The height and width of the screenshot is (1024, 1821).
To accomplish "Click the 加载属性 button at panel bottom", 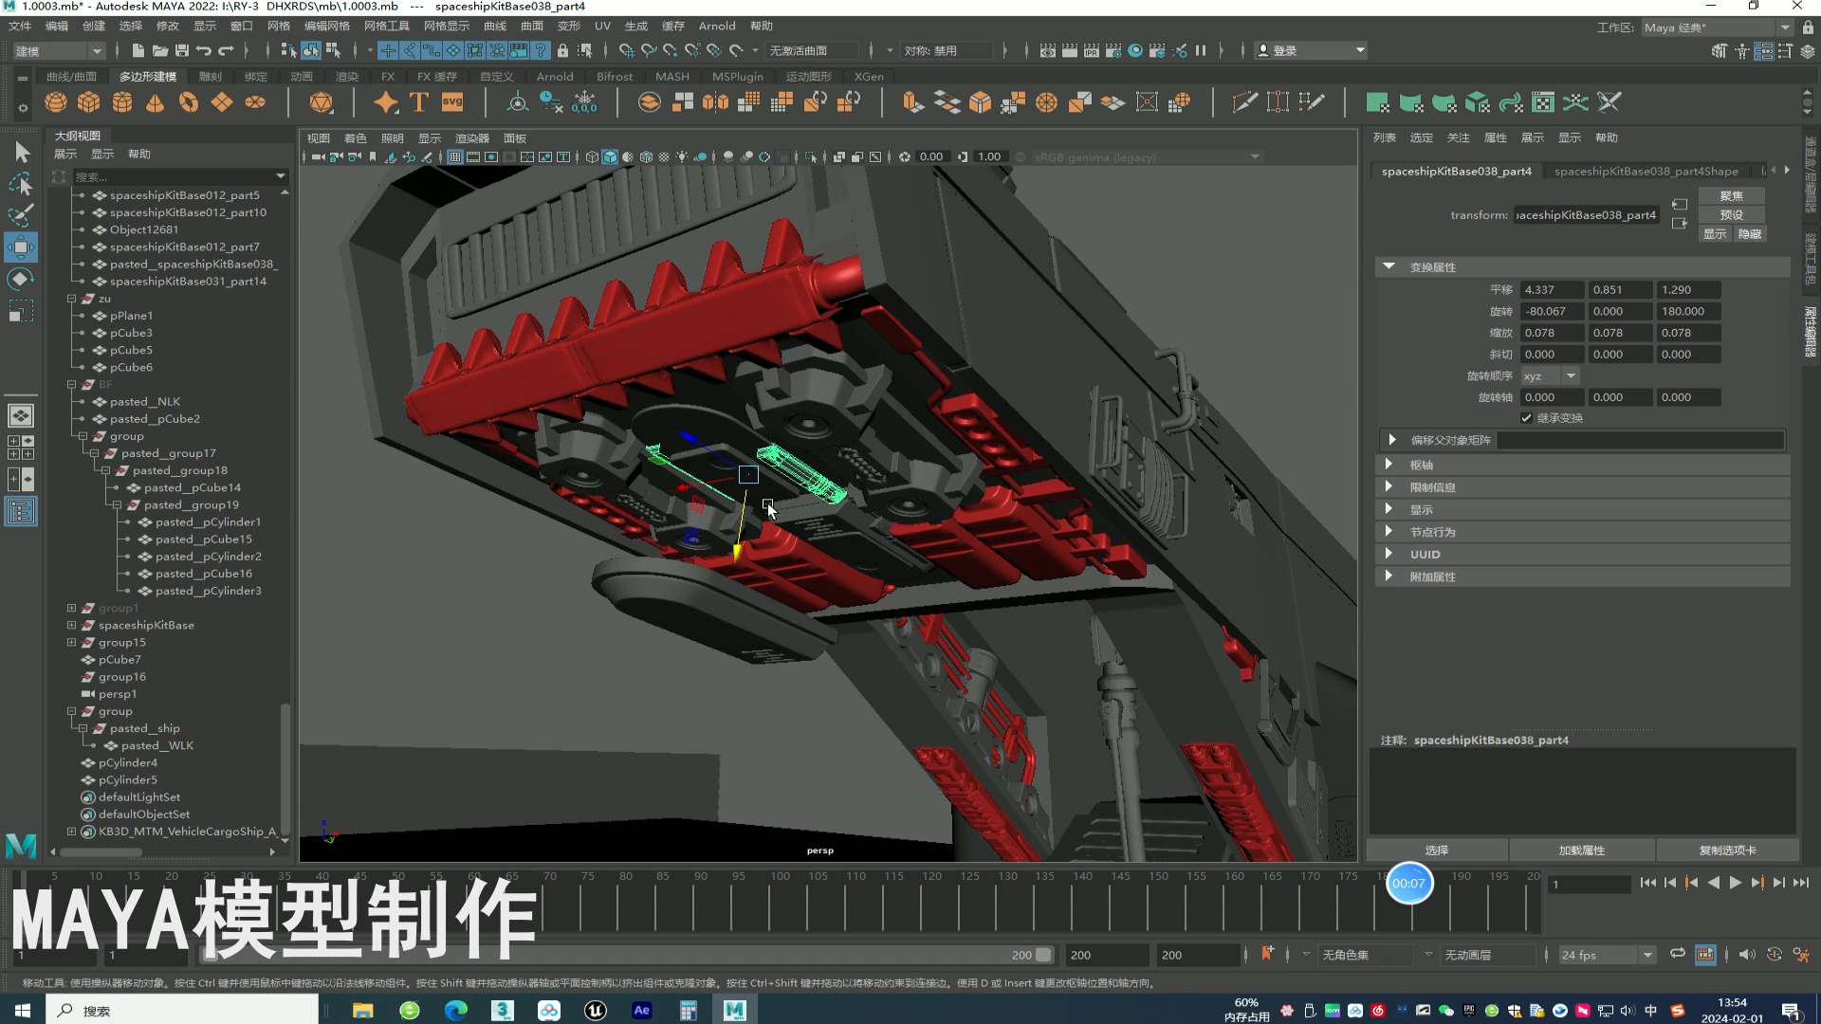I will (1582, 850).
